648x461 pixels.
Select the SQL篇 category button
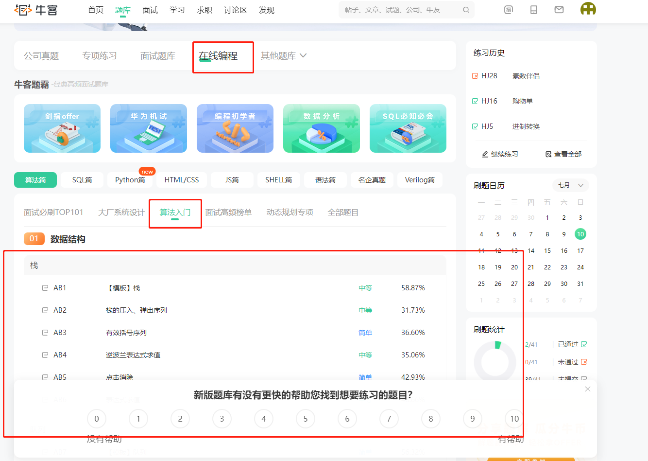(82, 180)
